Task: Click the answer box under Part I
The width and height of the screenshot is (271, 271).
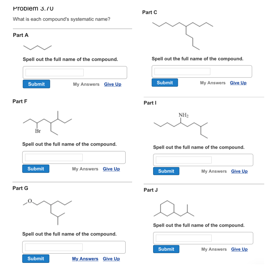Action: tap(183, 160)
